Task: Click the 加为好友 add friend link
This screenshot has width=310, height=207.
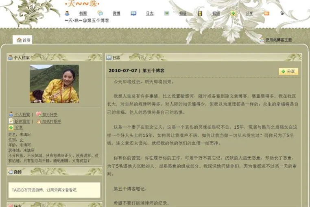Action: click(x=50, y=115)
